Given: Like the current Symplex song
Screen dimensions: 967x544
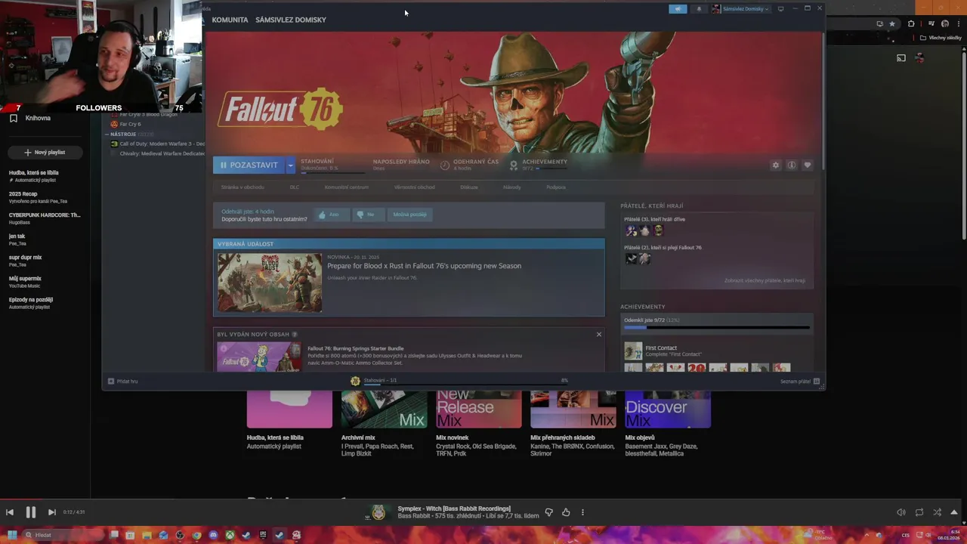Looking at the screenshot, I should coord(566,512).
